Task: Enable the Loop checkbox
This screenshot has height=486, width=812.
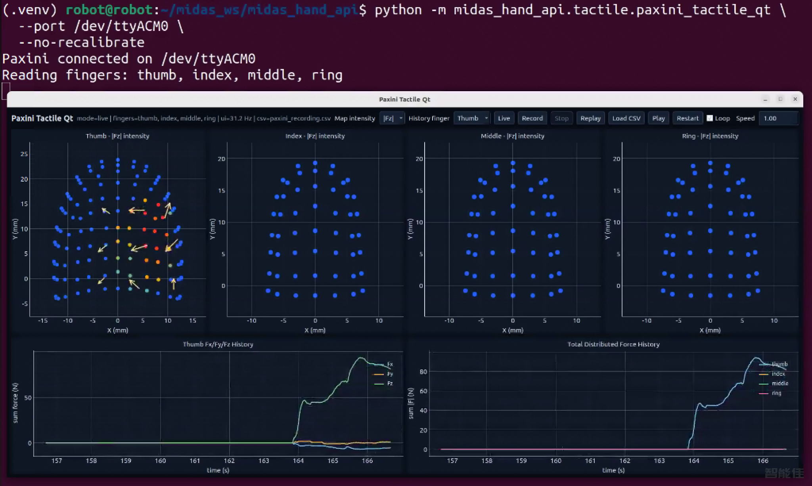Action: pyautogui.click(x=710, y=118)
